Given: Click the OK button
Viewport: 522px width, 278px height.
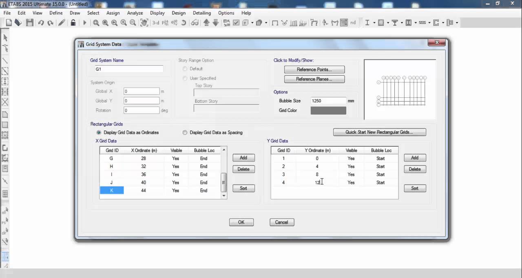Looking at the screenshot, I should 241,222.
